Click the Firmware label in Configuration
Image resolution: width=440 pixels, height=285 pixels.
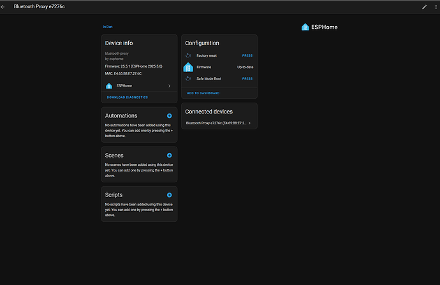(x=203, y=68)
